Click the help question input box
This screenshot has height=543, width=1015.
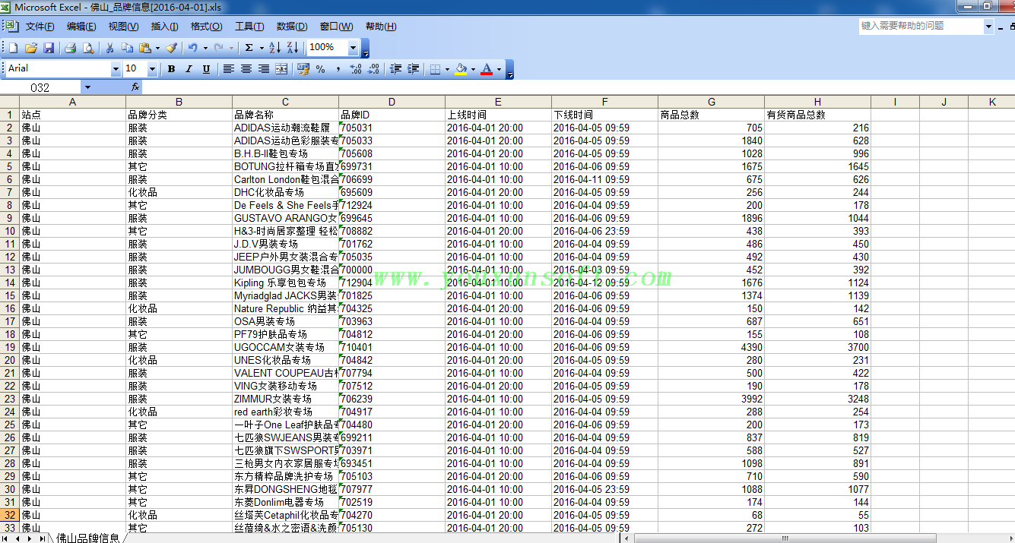click(x=921, y=26)
